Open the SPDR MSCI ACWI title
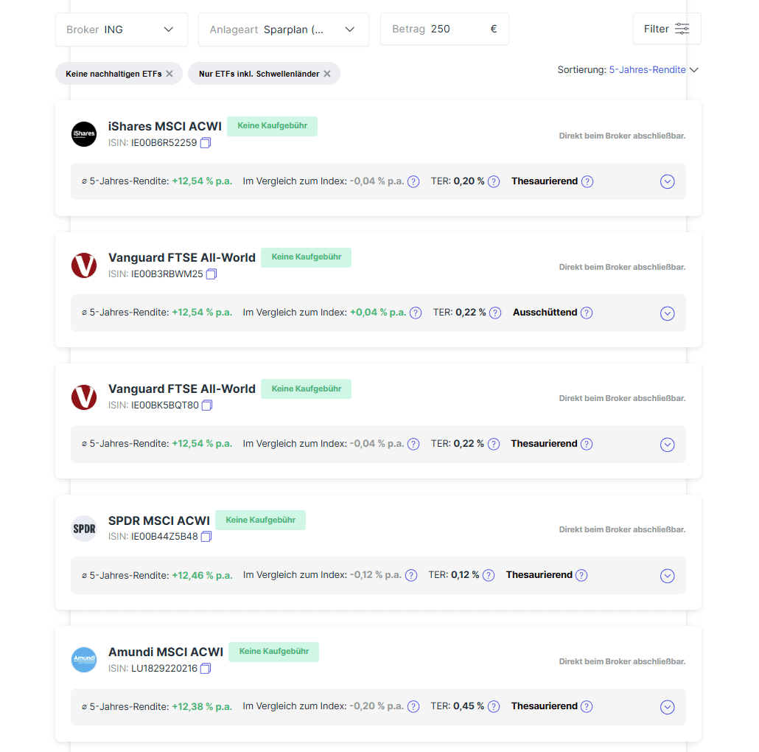 click(x=158, y=521)
